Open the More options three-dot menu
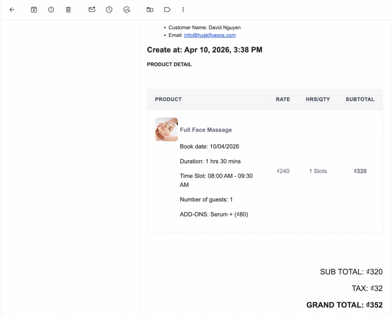 183,10
